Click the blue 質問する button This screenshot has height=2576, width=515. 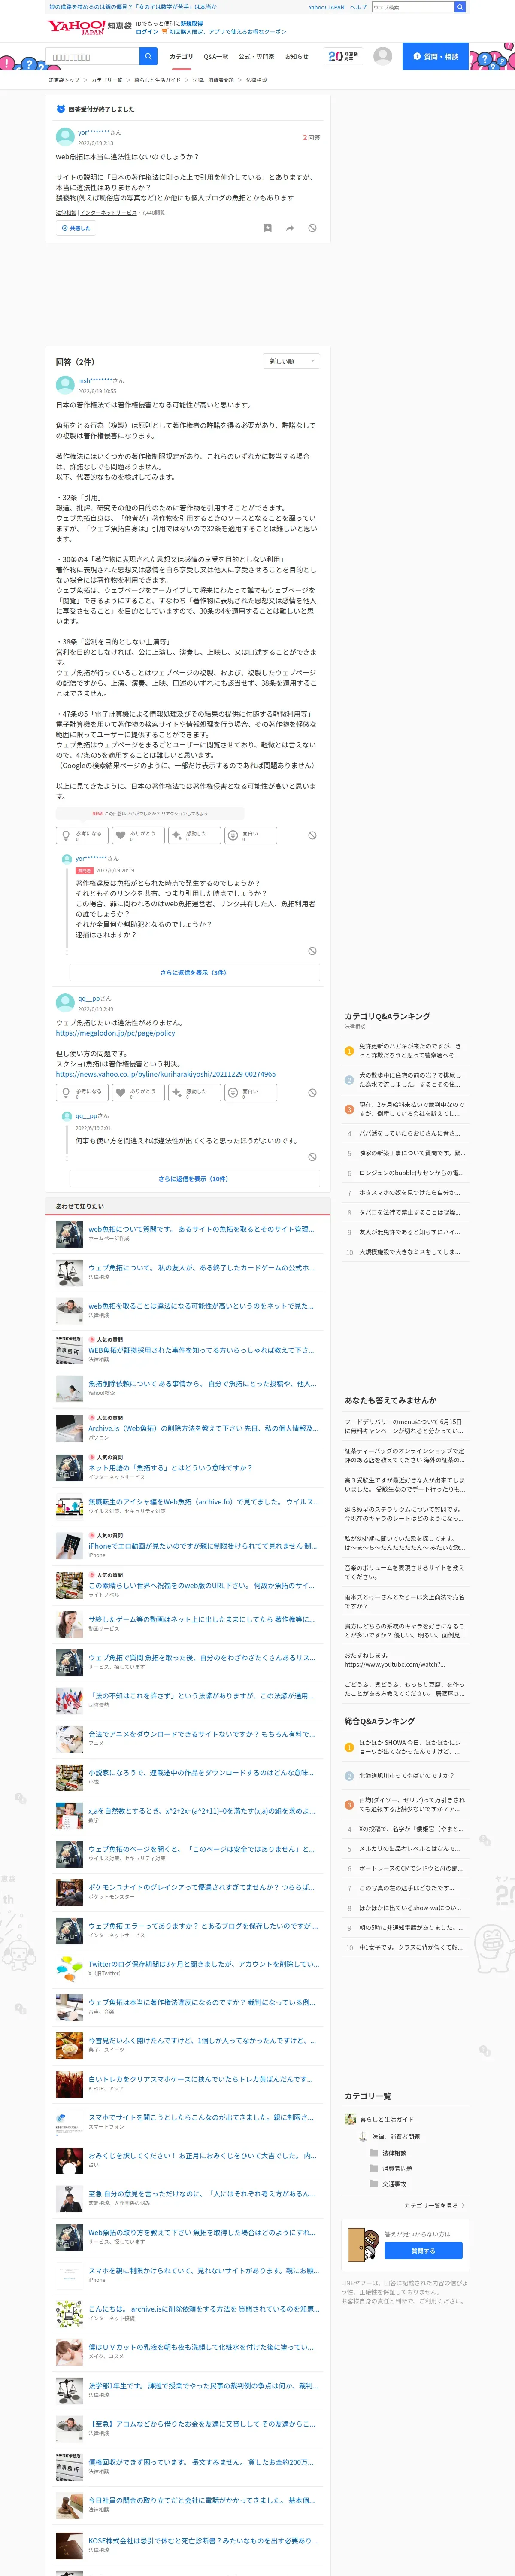[x=423, y=2250]
